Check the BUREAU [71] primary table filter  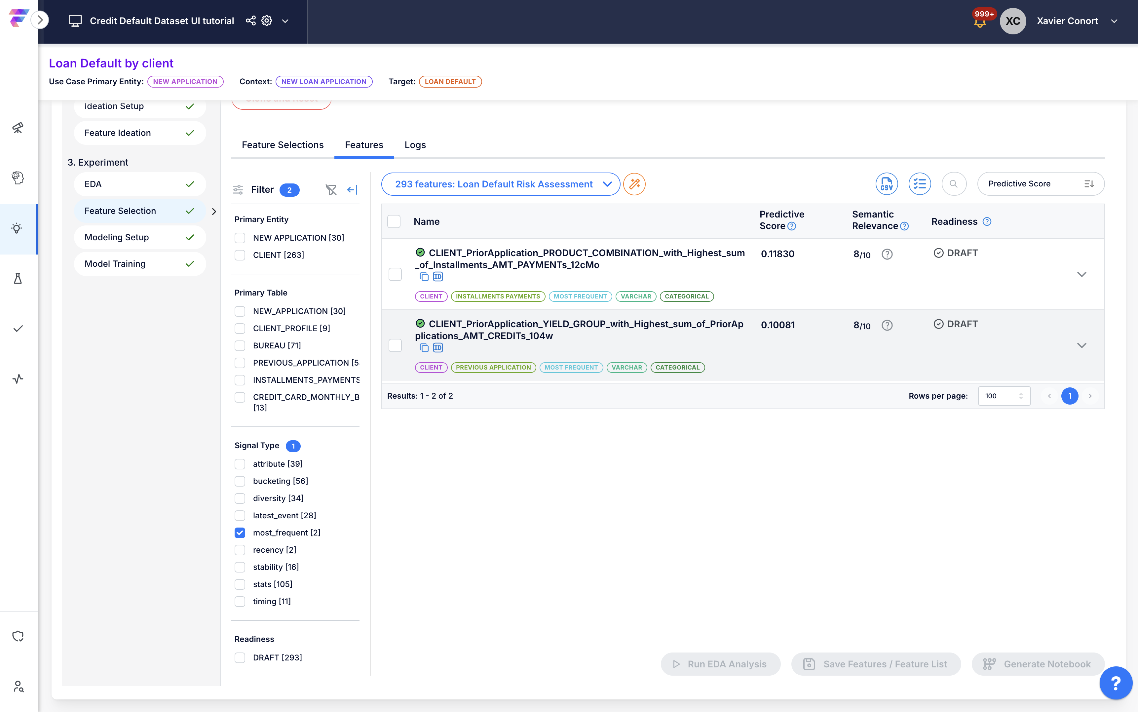point(240,346)
